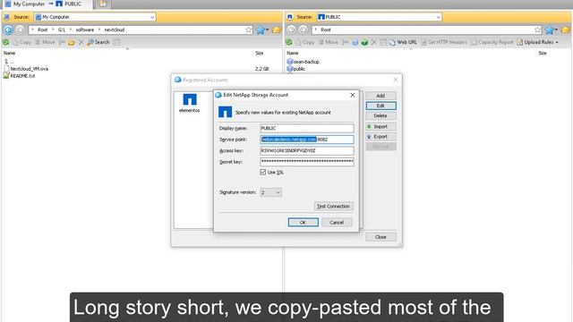The image size is (573, 322).
Task: Go forward in the right pane
Action: (303, 30)
